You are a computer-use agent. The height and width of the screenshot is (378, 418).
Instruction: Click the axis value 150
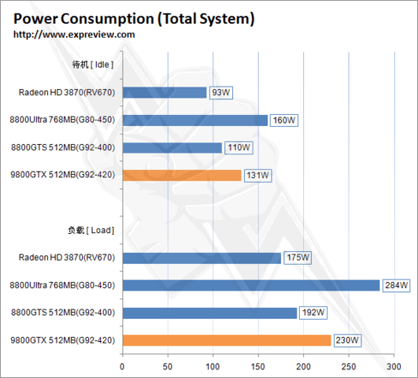(x=258, y=367)
